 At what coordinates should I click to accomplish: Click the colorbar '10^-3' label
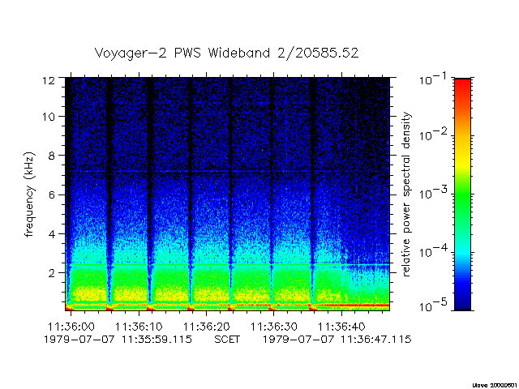pos(432,192)
